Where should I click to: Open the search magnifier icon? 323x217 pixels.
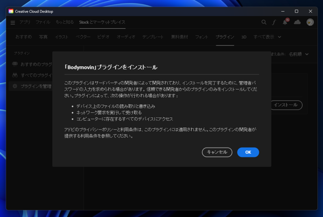pos(264,22)
